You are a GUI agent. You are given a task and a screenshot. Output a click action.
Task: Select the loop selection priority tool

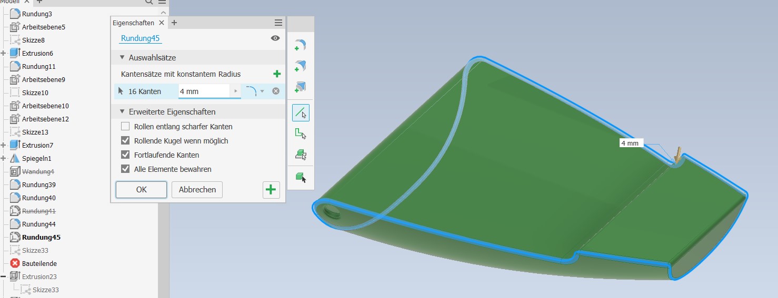[301, 134]
